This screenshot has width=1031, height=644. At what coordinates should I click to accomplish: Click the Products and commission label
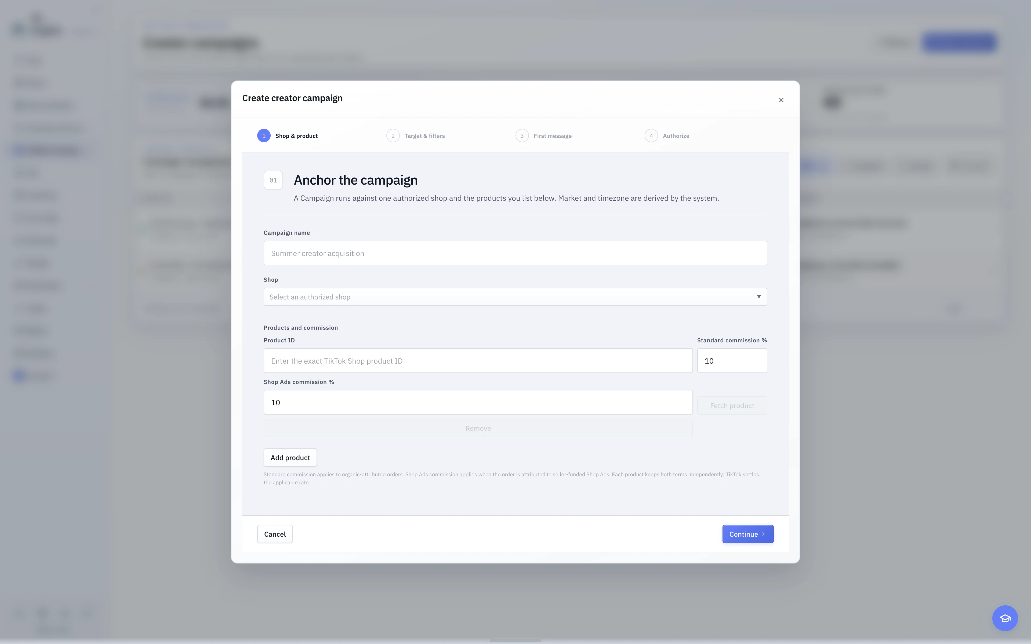point(301,328)
